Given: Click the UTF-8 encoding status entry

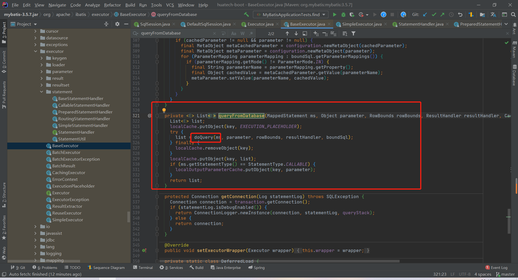Looking at the screenshot, I should tap(465, 274).
